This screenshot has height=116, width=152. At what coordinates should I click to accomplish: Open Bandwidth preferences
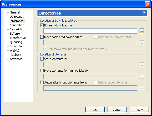click(x=16, y=29)
